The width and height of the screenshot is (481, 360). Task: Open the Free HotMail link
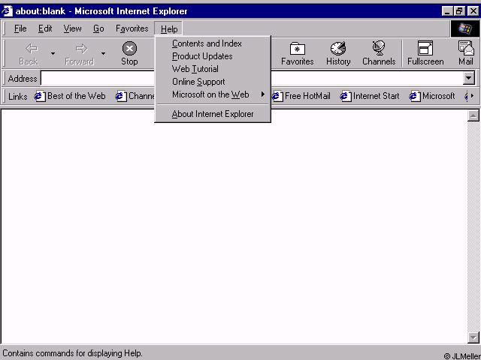(301, 96)
